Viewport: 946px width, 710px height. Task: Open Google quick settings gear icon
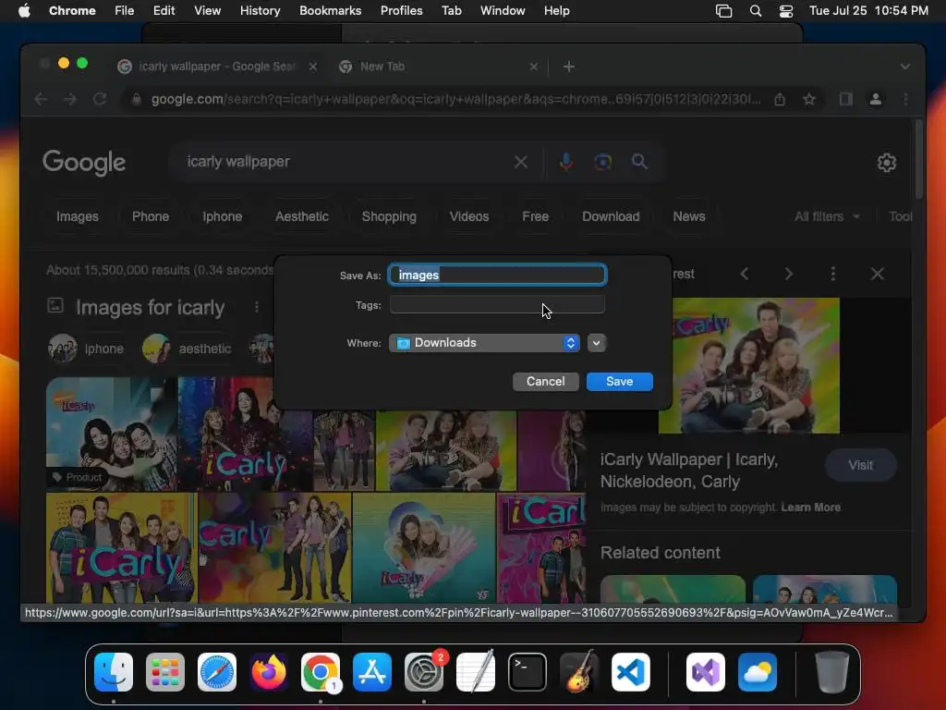click(886, 163)
